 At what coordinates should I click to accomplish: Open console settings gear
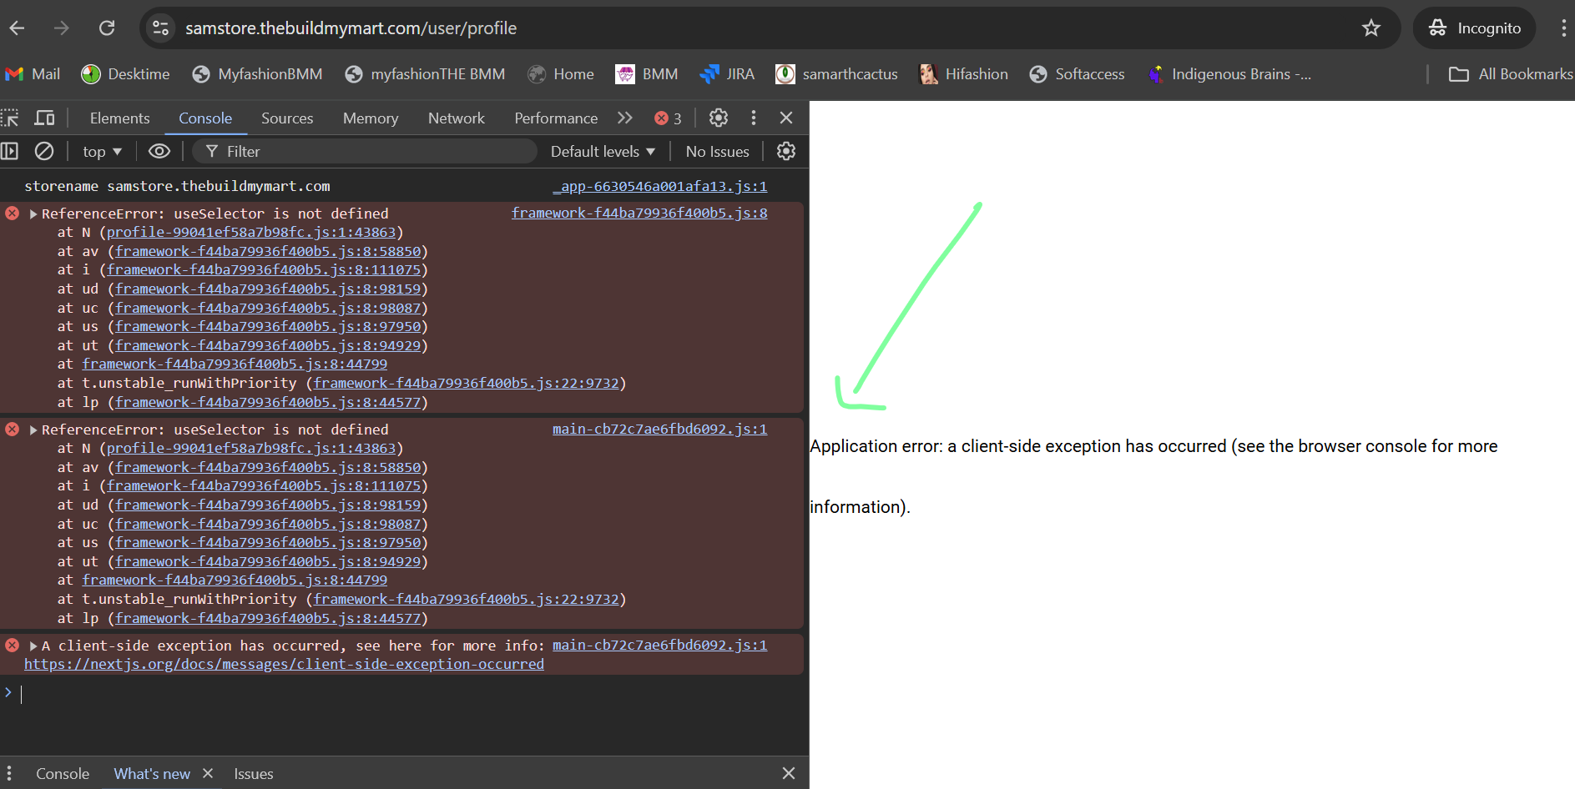pyautogui.click(x=786, y=152)
